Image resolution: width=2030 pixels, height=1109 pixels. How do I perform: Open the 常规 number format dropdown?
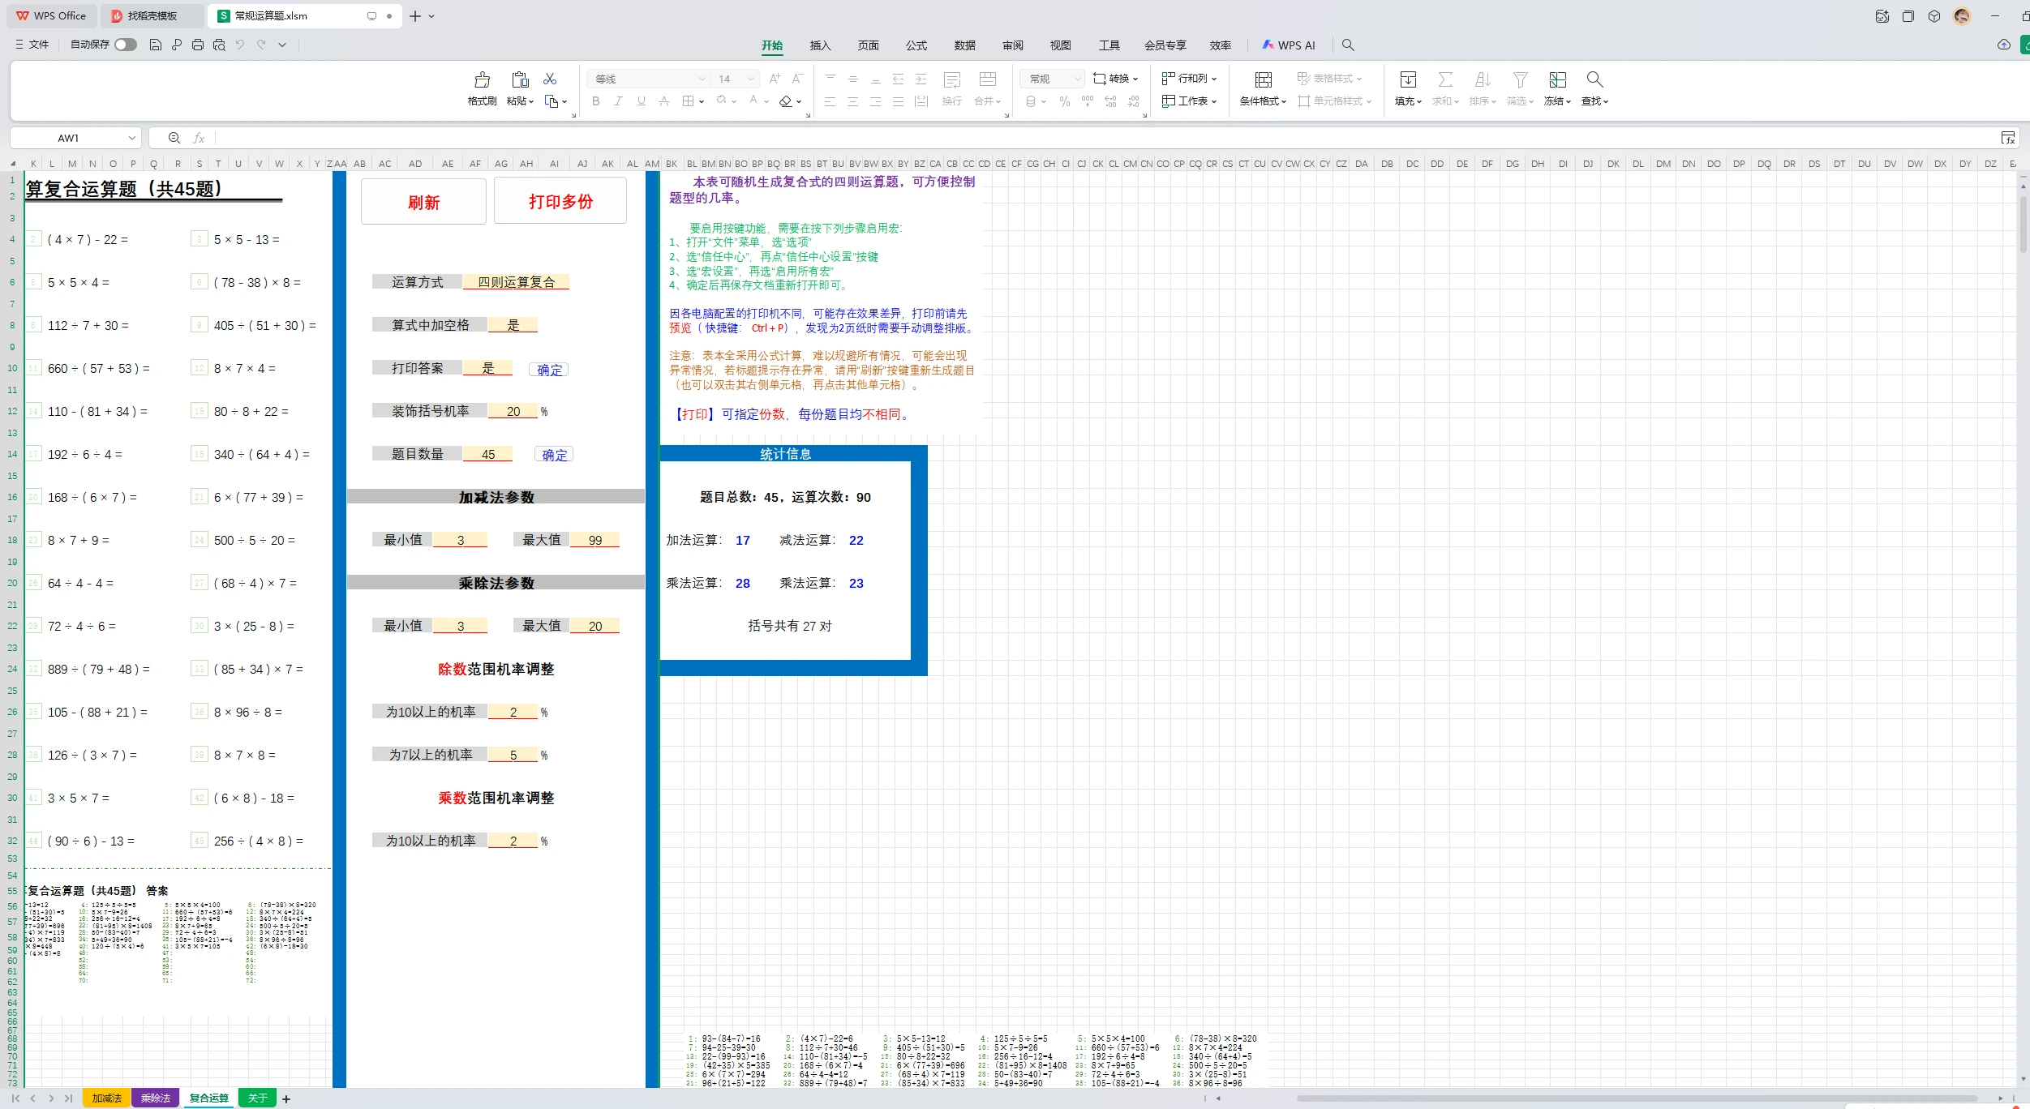point(1075,78)
